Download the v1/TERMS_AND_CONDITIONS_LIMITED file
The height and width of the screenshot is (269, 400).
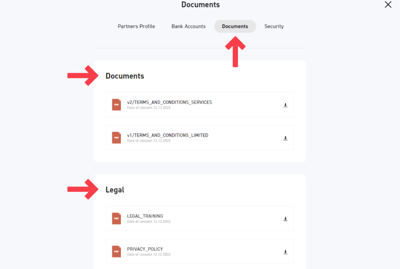point(285,138)
